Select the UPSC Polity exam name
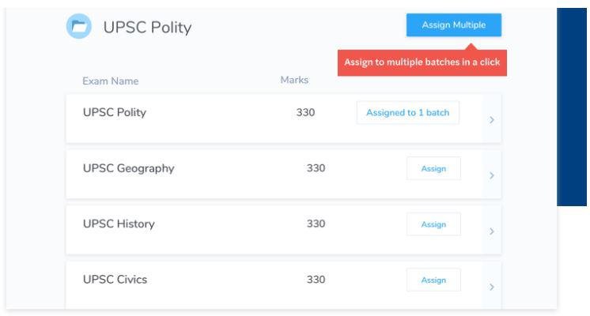590x316 pixels. pos(115,112)
